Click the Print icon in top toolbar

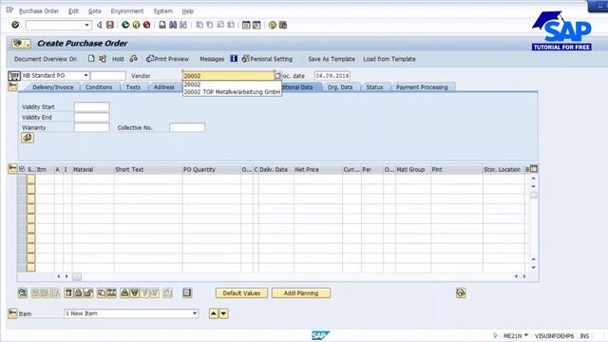pyautogui.click(x=162, y=25)
